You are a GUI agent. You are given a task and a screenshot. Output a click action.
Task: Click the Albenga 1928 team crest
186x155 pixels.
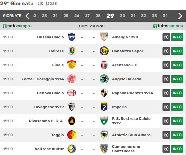point(104,37)
